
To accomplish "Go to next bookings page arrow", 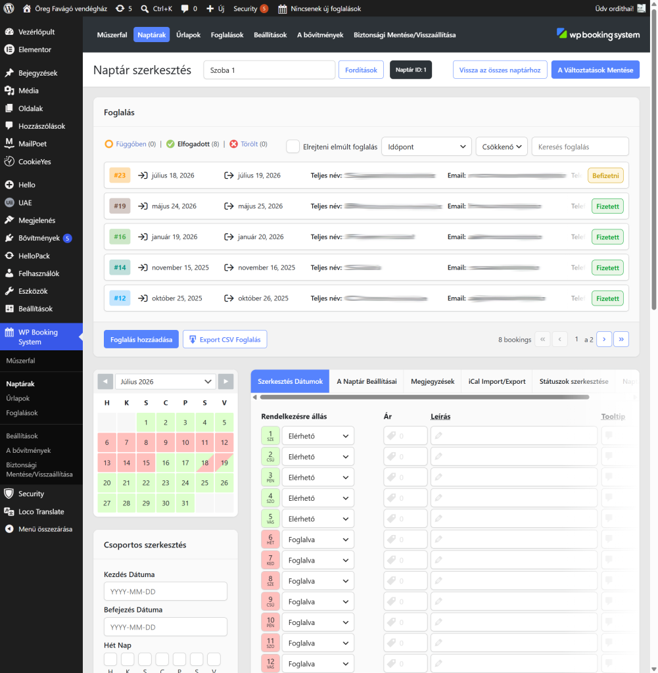I will click(604, 339).
